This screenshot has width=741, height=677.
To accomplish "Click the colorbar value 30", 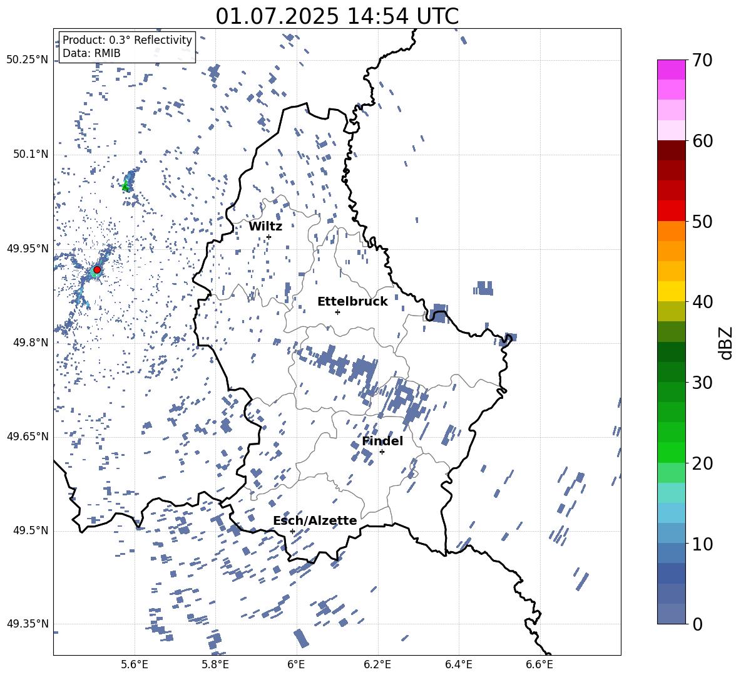I will click(x=702, y=382).
